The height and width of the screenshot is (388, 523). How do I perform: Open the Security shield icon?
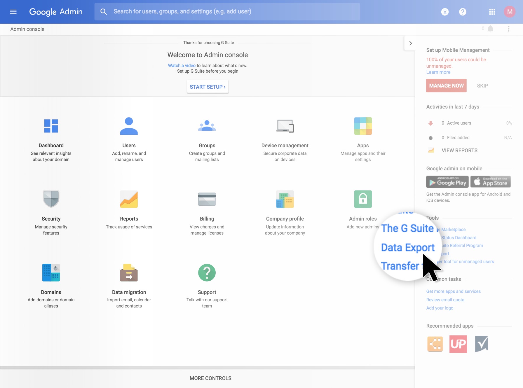click(x=51, y=199)
